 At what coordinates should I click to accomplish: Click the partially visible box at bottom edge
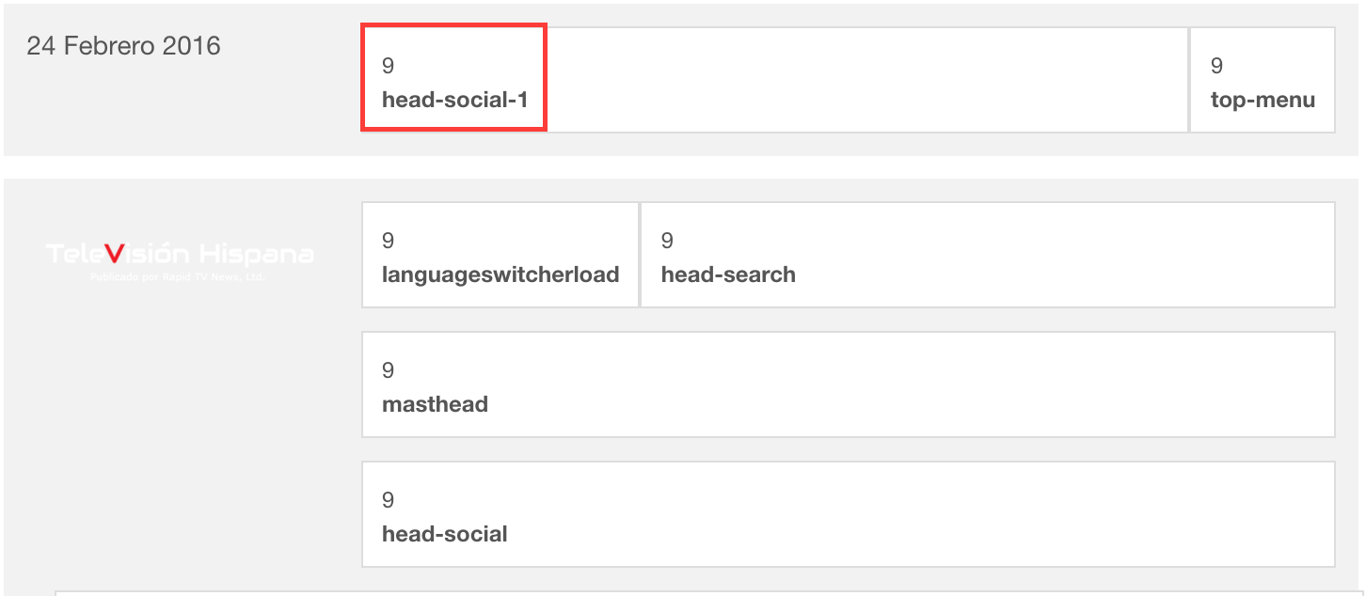[706, 593]
